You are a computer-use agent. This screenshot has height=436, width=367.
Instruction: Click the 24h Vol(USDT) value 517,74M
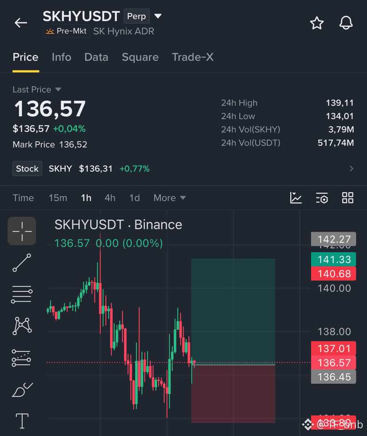pos(336,143)
